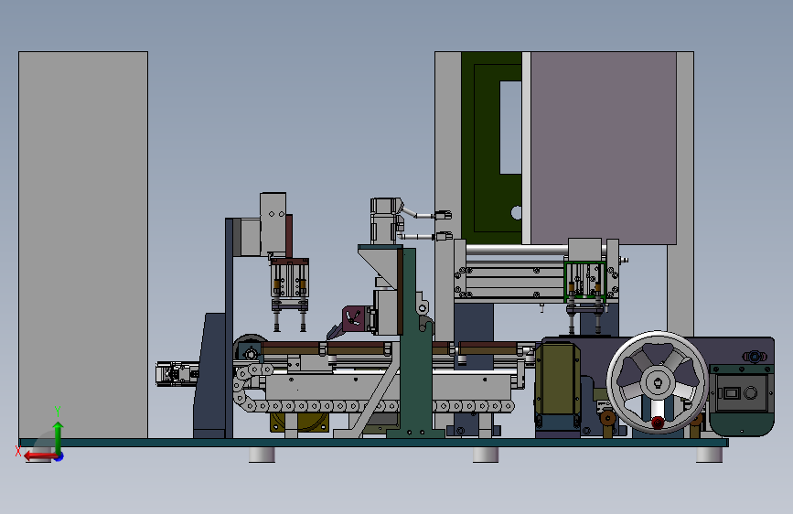Select the motor housing with the rocker switch
Image resolution: width=793 pixels, height=514 pixels.
click(742, 400)
